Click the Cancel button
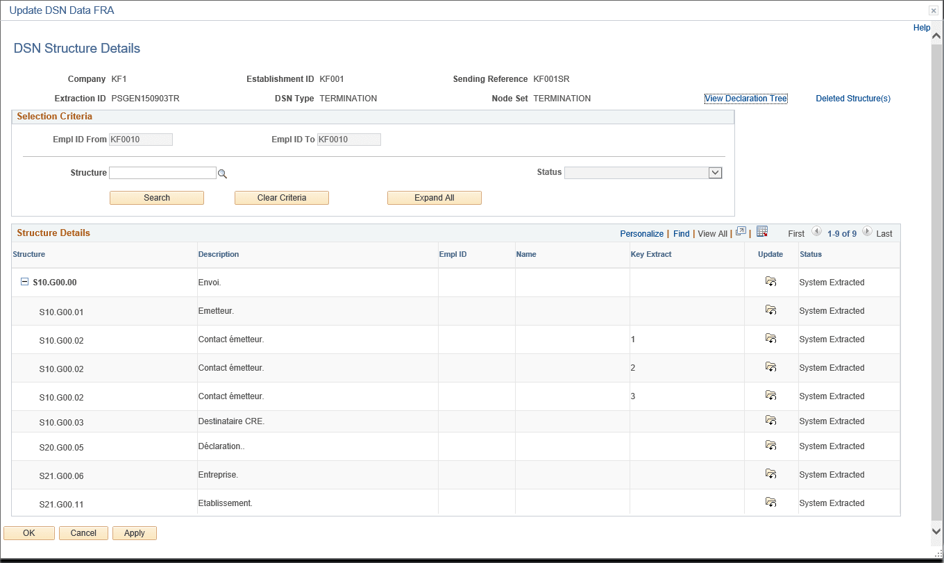 pyautogui.click(x=83, y=533)
